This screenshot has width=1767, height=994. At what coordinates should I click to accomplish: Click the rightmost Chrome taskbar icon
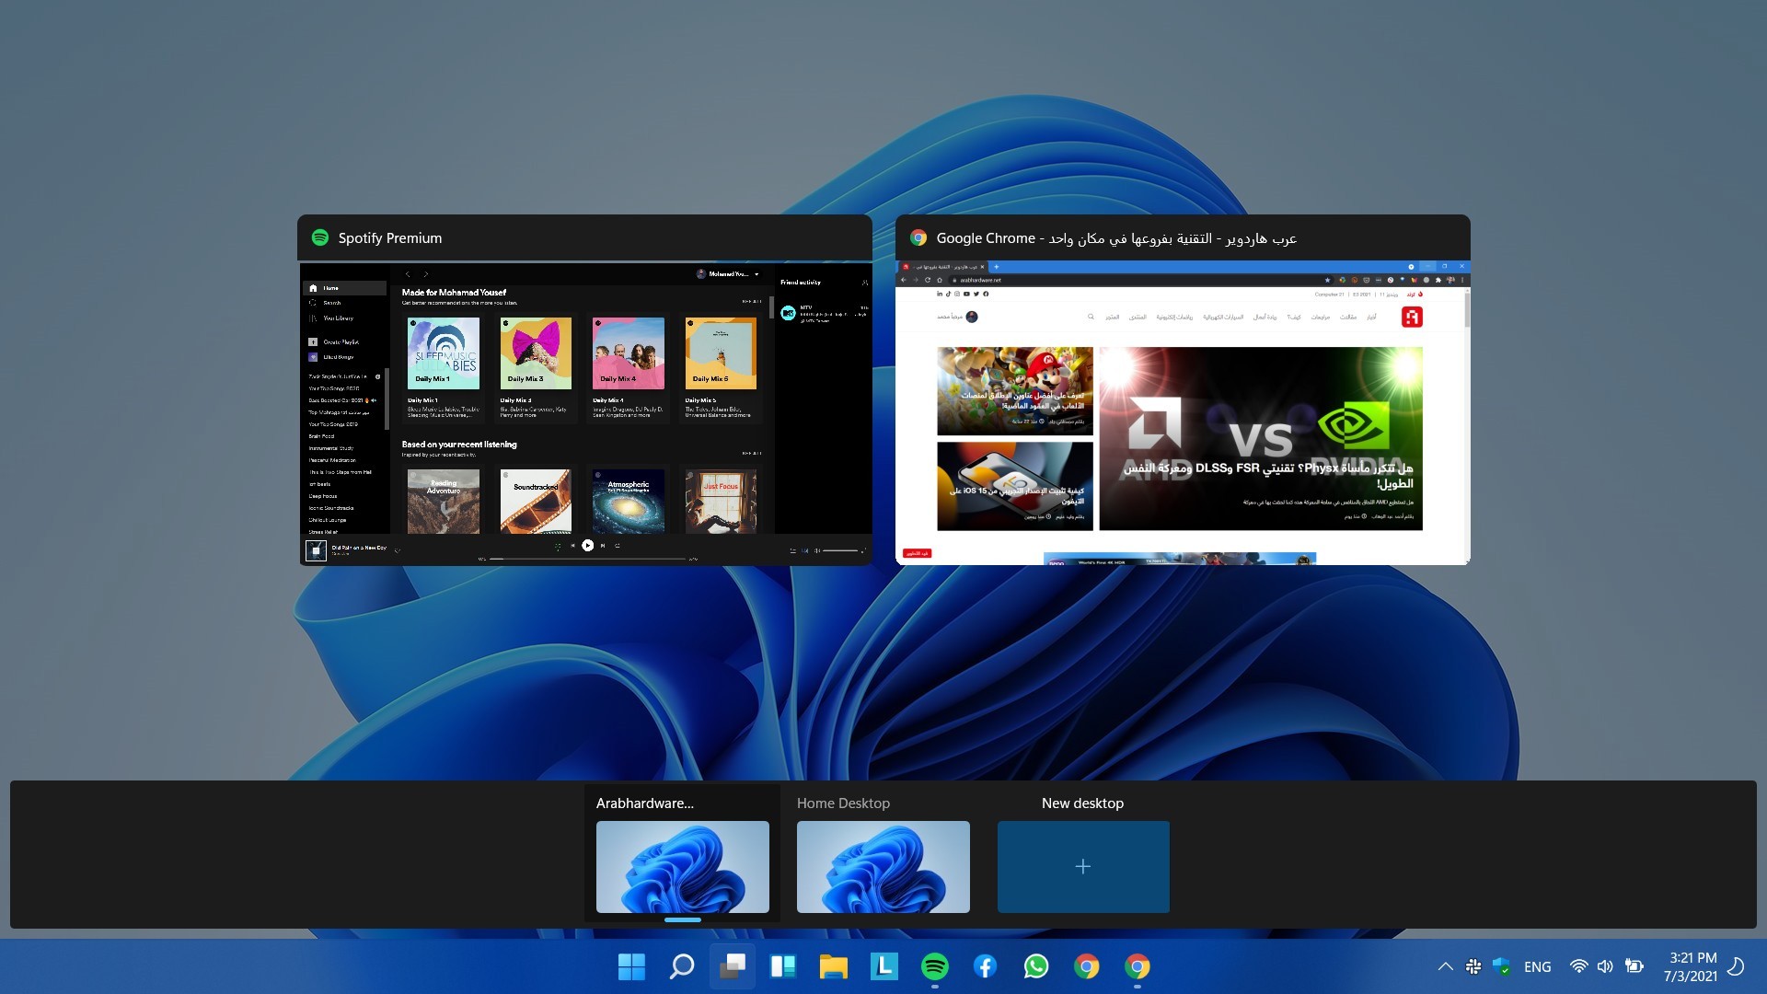pos(1138,966)
